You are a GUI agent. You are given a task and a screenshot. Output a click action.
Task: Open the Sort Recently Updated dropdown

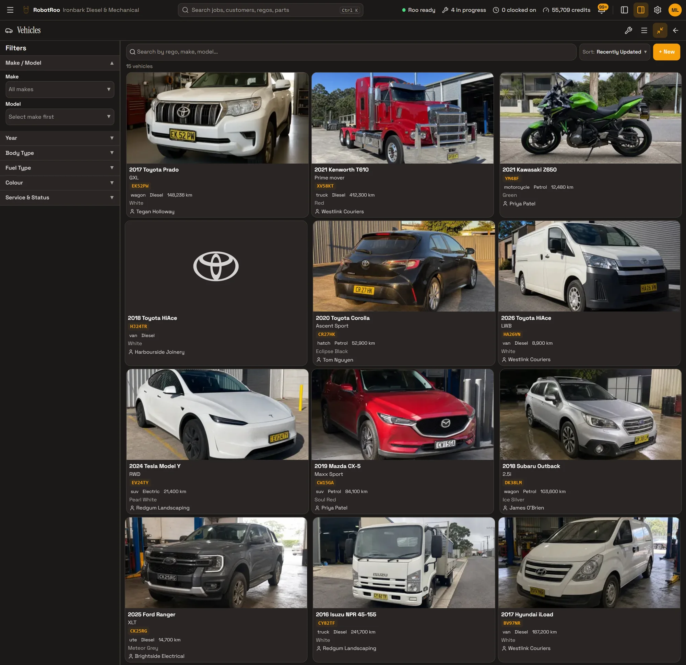(x=614, y=52)
